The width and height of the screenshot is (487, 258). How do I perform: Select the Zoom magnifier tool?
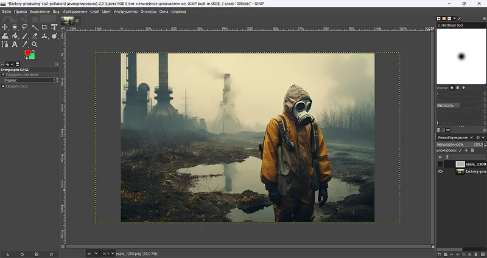pos(35,44)
